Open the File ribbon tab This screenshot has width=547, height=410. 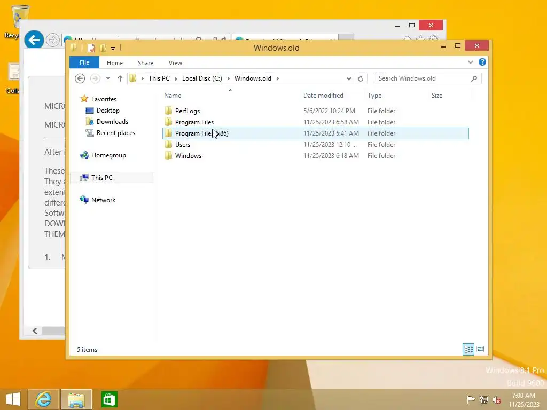tap(84, 62)
